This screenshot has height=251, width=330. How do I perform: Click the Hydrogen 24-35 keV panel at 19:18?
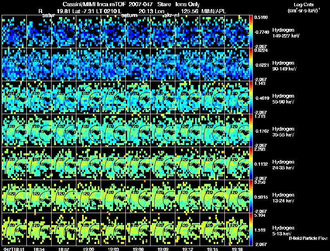(x=237, y=164)
